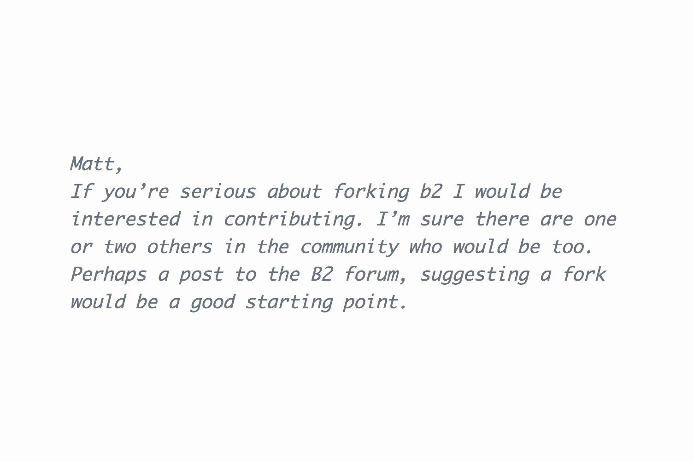Click the lowercase "b2" after "forking"

coord(431,191)
